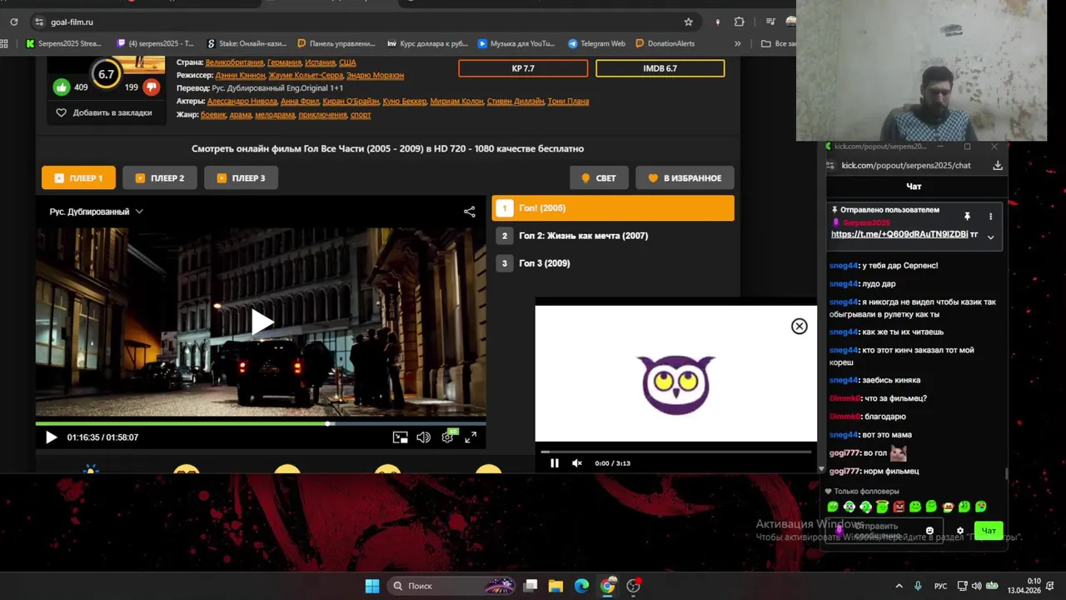Open director Дэнни Кэннон link
Image resolution: width=1066 pixels, height=600 pixels.
pos(241,75)
